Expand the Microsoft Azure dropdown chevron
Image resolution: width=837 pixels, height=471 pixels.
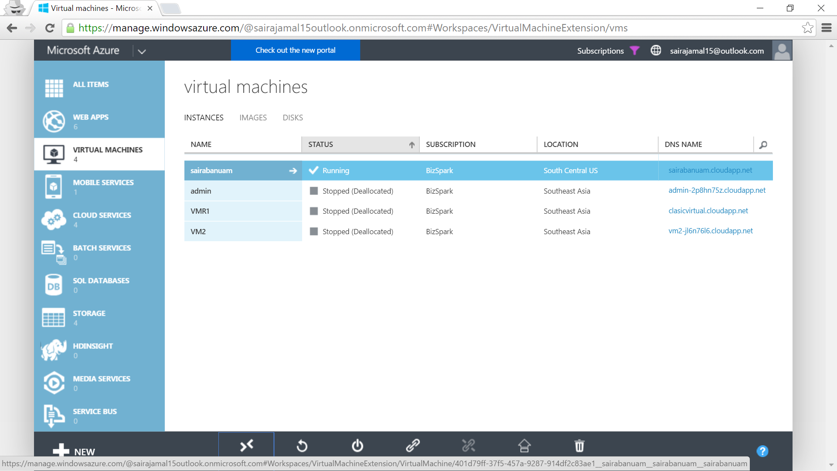142,51
